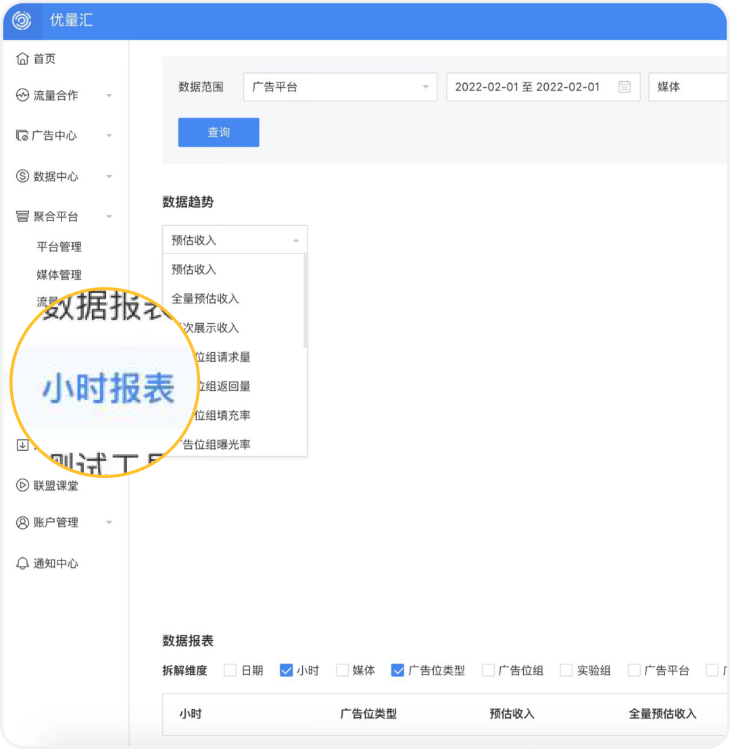Image resolution: width=730 pixels, height=749 pixels.
Task: Click the 查询 query button
Action: point(218,132)
